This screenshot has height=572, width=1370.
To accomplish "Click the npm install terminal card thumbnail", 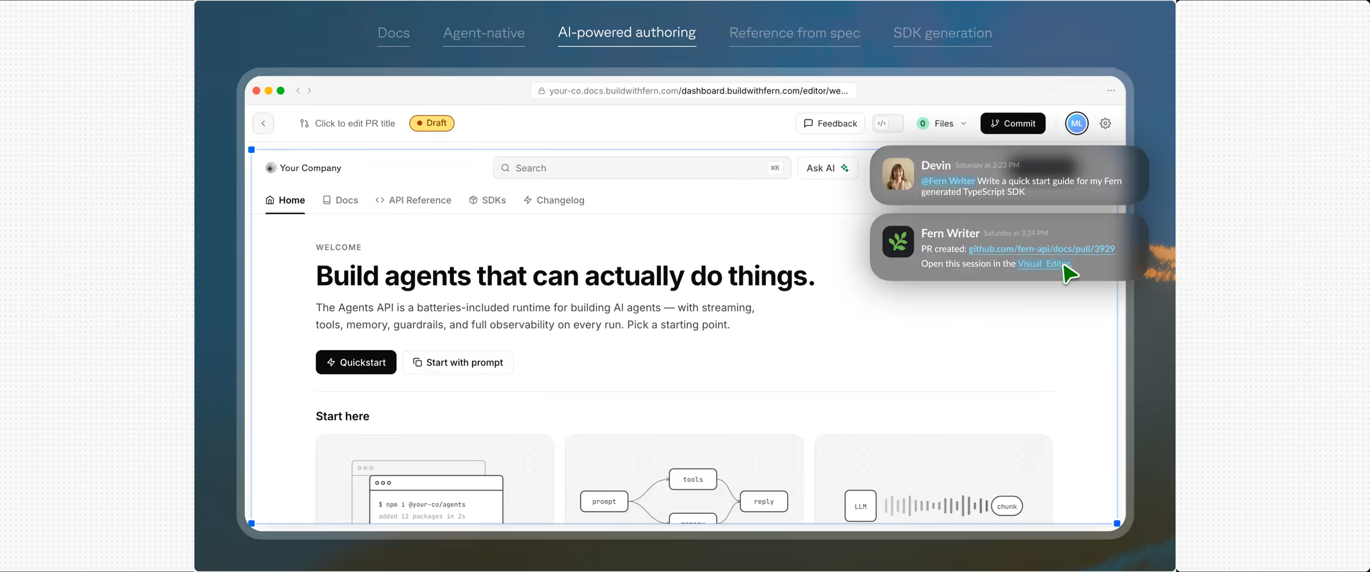I will (x=434, y=480).
